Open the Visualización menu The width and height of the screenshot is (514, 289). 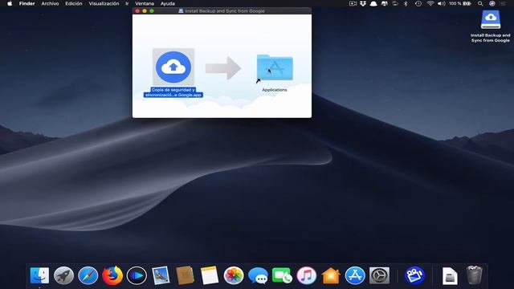pos(104,3)
